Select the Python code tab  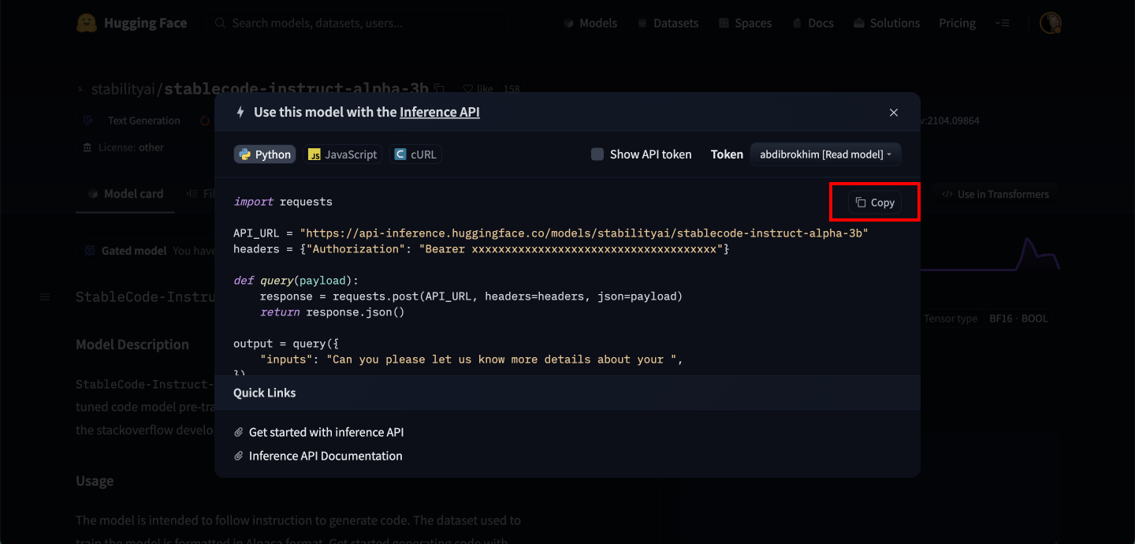point(265,155)
